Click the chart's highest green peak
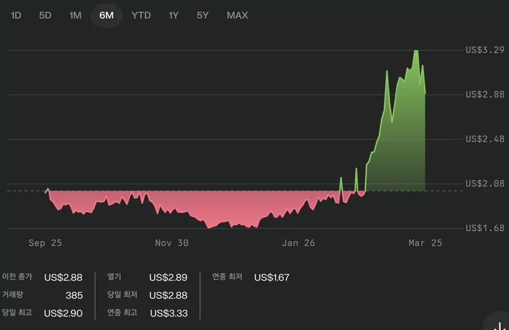Viewport: 509px width, 330px height. (416, 51)
